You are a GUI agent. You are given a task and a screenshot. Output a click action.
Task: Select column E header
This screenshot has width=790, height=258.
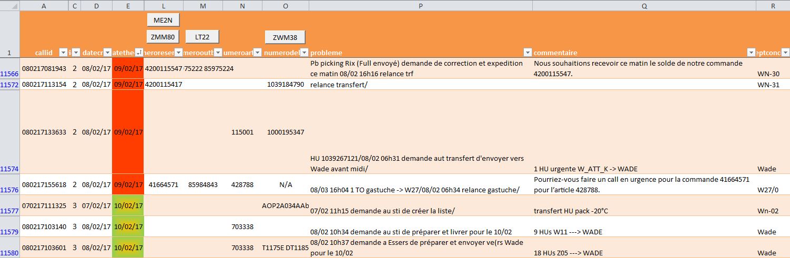[128, 6]
